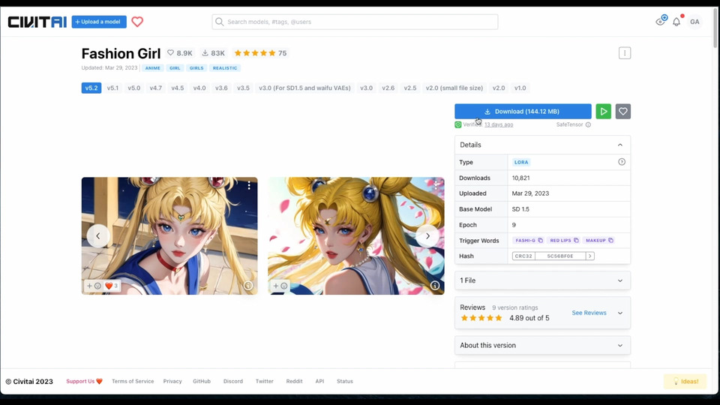Open the first Sailor Moon image thumbnail
This screenshot has height=405, width=720.
(169, 236)
